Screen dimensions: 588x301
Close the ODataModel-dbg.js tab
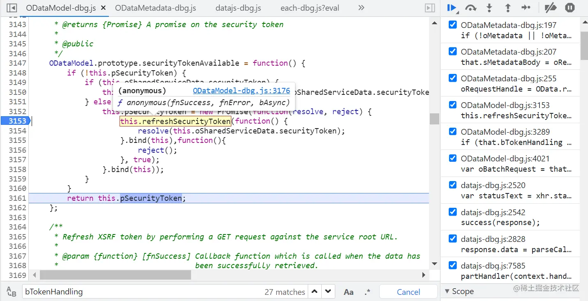pyautogui.click(x=103, y=8)
